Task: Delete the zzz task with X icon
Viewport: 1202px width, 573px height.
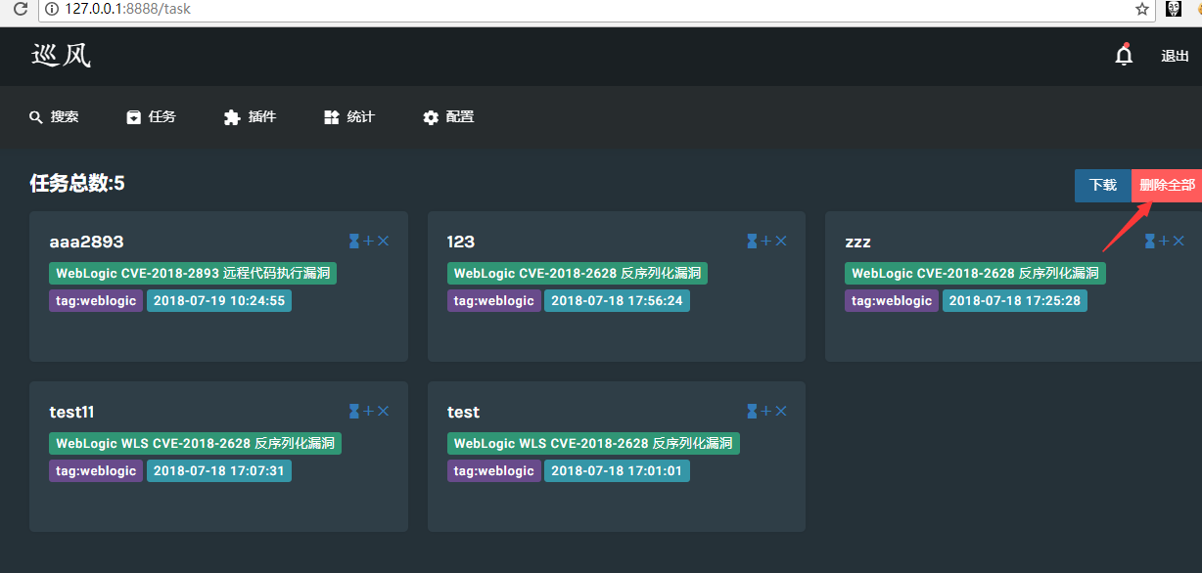Action: coord(1179,241)
